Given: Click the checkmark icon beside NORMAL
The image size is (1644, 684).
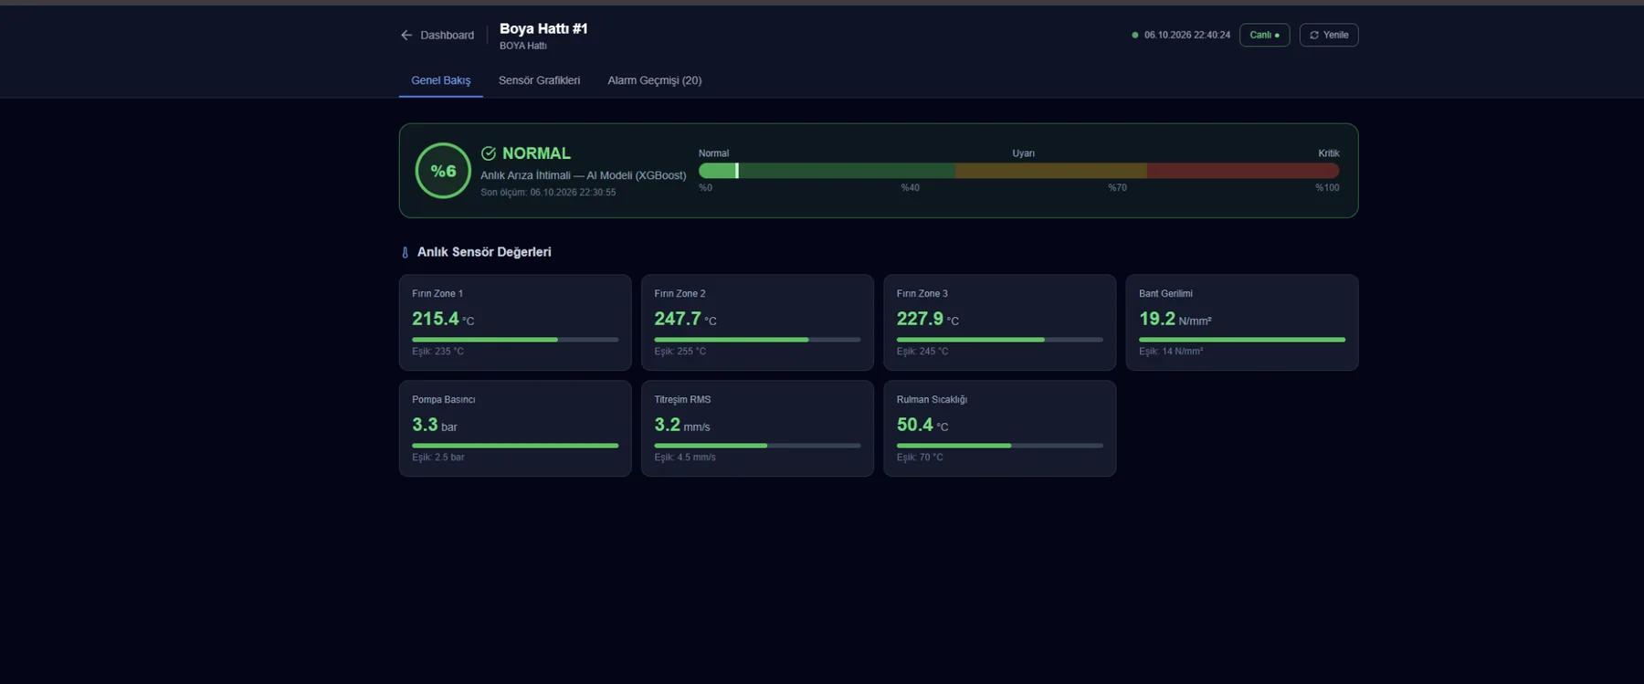Looking at the screenshot, I should [x=489, y=153].
